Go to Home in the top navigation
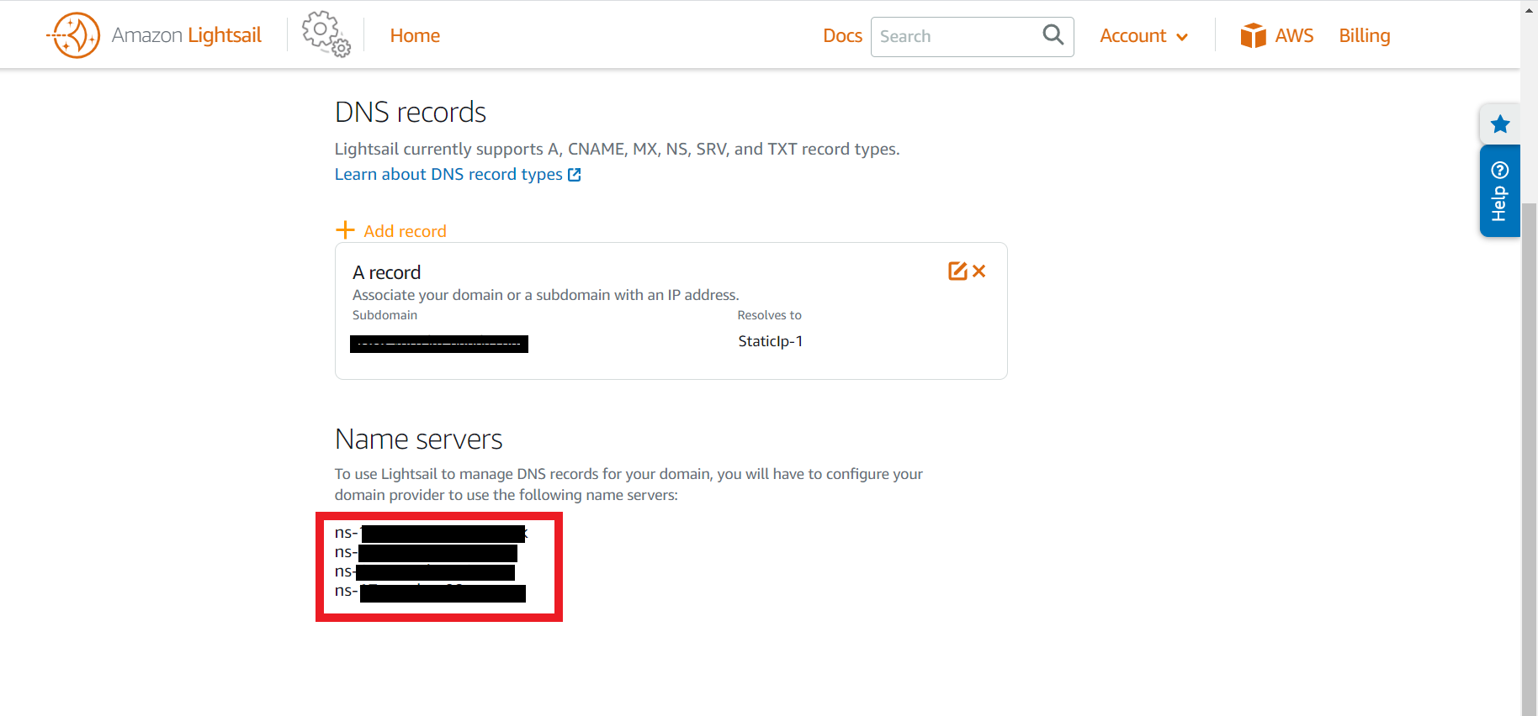Screen dimensions: 1538x716 [x=415, y=35]
